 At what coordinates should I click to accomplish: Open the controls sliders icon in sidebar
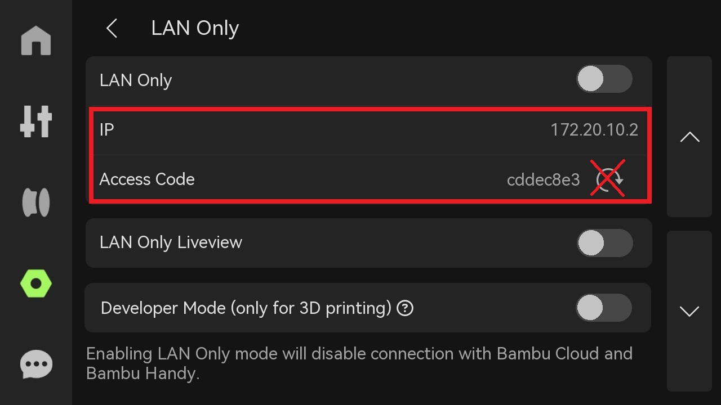36,121
